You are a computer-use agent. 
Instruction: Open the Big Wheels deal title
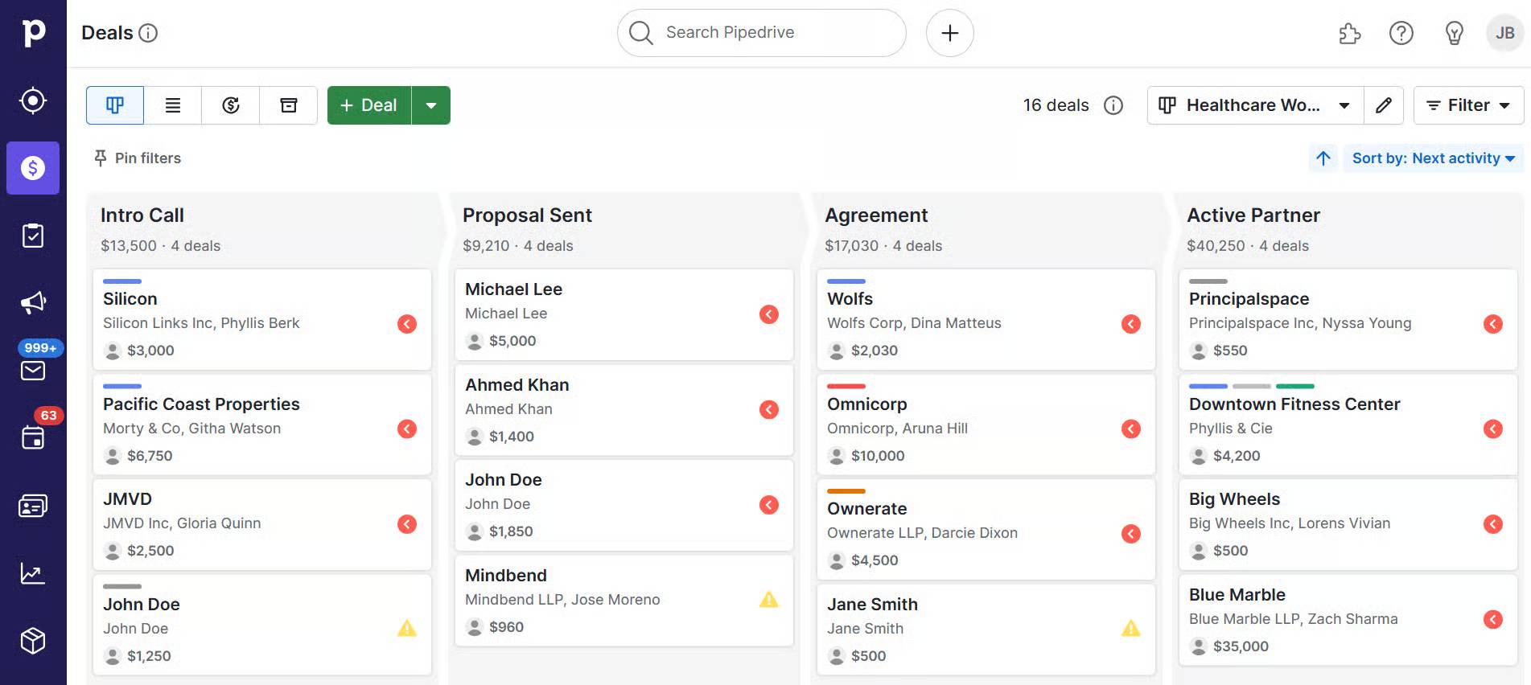click(x=1234, y=498)
